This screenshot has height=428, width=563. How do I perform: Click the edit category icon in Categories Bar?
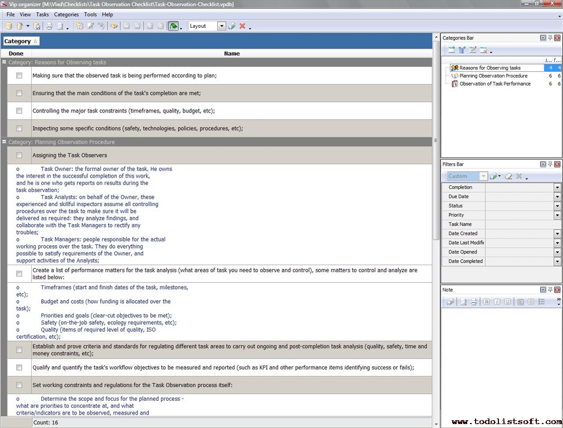[x=473, y=50]
